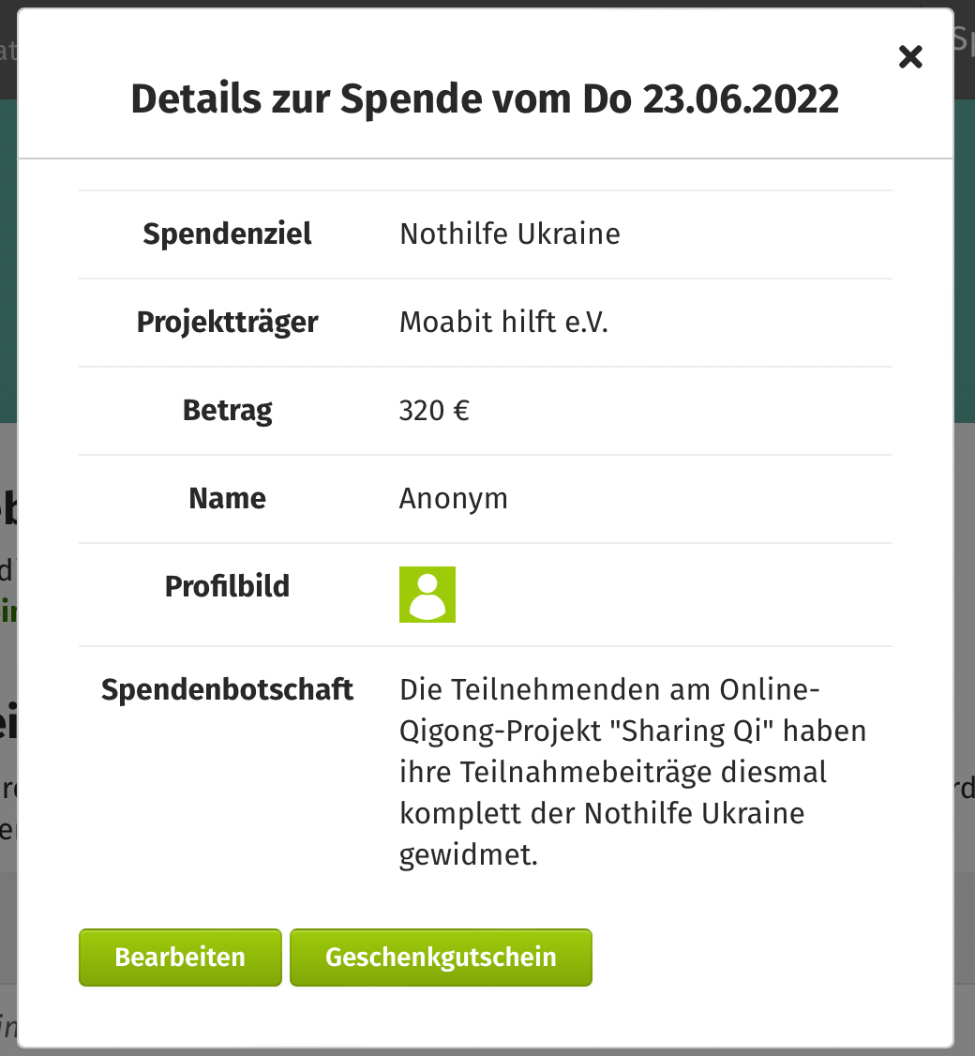Viewport: 975px width, 1056px height.
Task: Click the dark page header behind dialog
Action: tap(8, 50)
